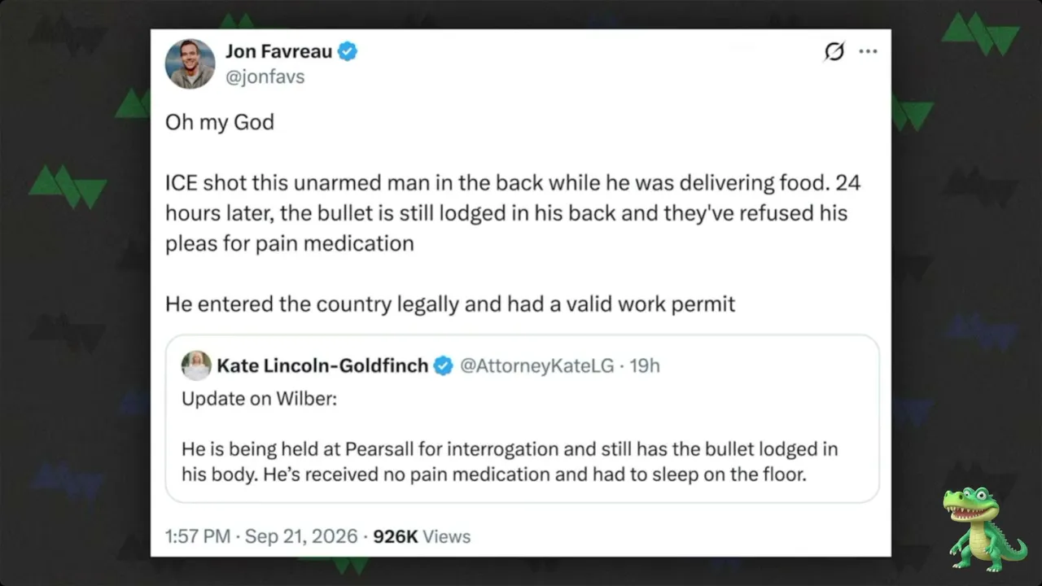Click the Kate Lincoln-Goldfinch name

pos(322,365)
